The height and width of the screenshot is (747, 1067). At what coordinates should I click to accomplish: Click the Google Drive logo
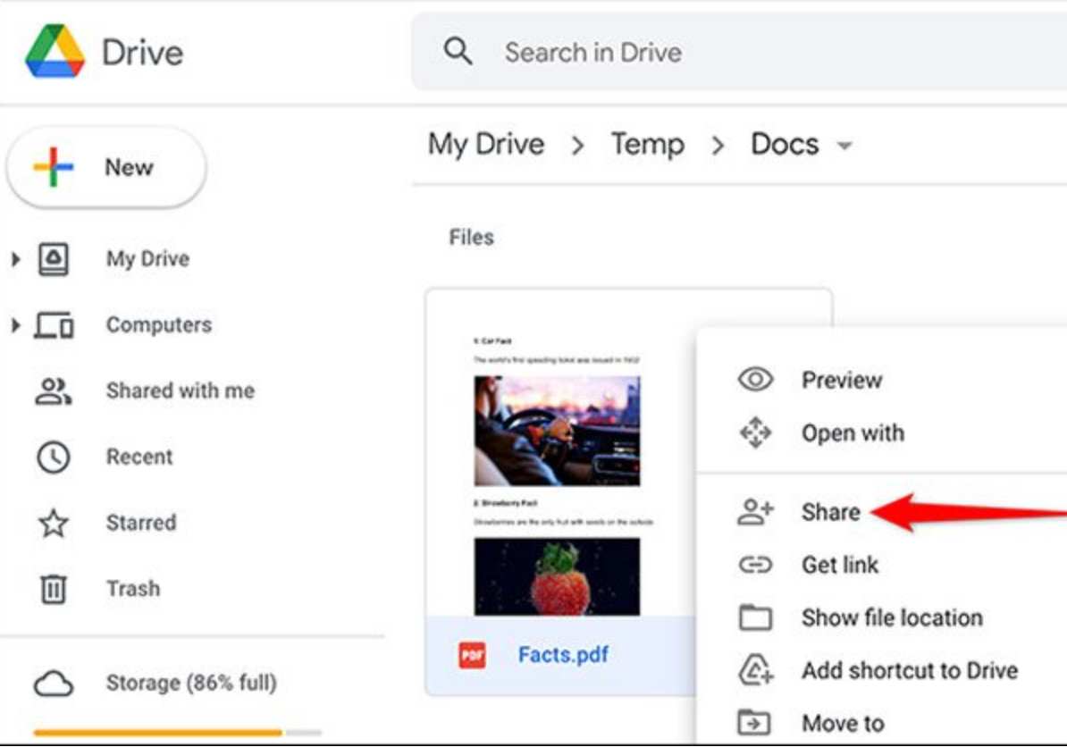click(55, 52)
